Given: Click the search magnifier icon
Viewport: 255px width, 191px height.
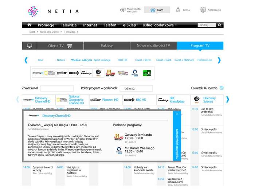Looking at the screenshot, I should pos(220,25).
